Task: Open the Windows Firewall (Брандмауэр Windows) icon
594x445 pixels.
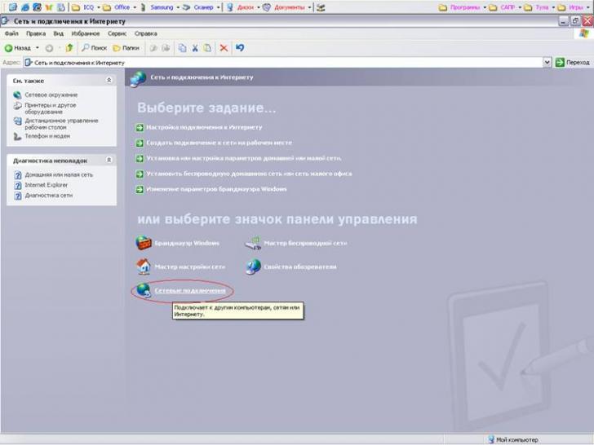Action: (x=144, y=243)
